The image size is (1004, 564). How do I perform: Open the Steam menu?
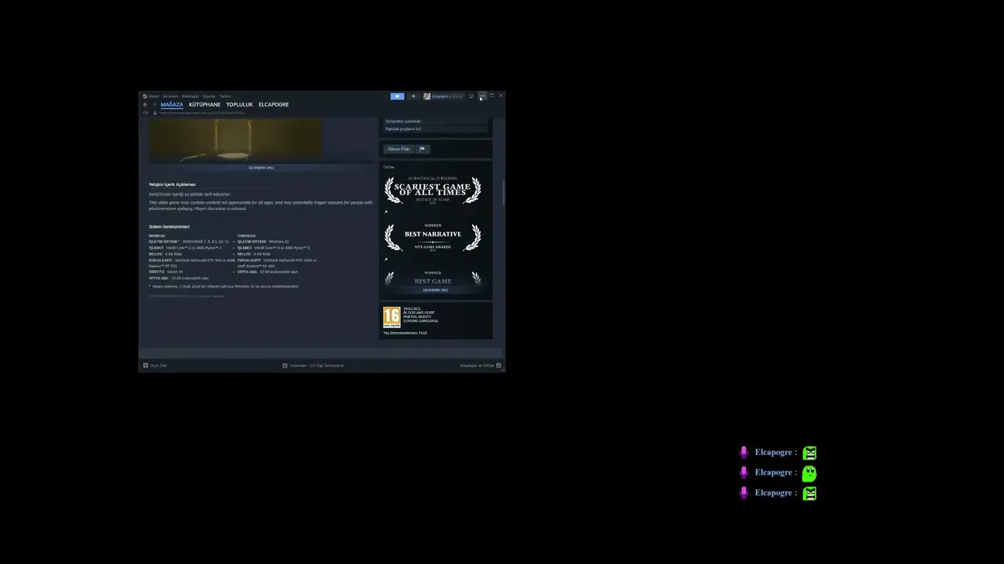coord(151,96)
